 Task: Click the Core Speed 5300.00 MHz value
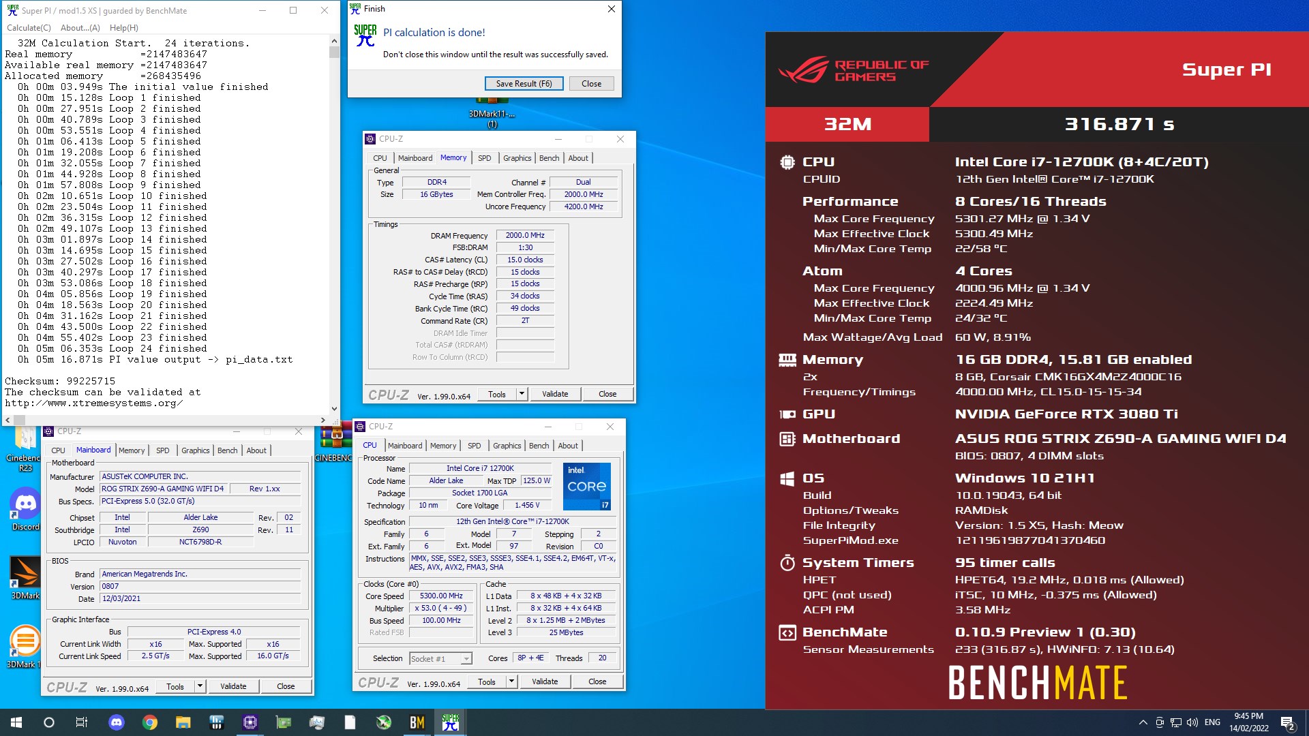point(441,596)
